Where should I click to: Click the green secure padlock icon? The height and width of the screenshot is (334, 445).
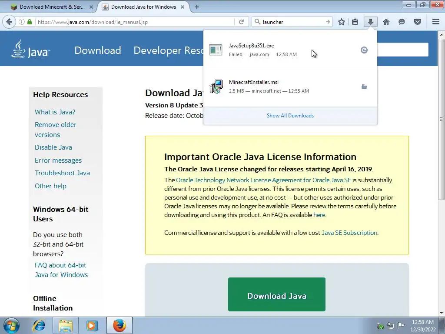click(30, 22)
